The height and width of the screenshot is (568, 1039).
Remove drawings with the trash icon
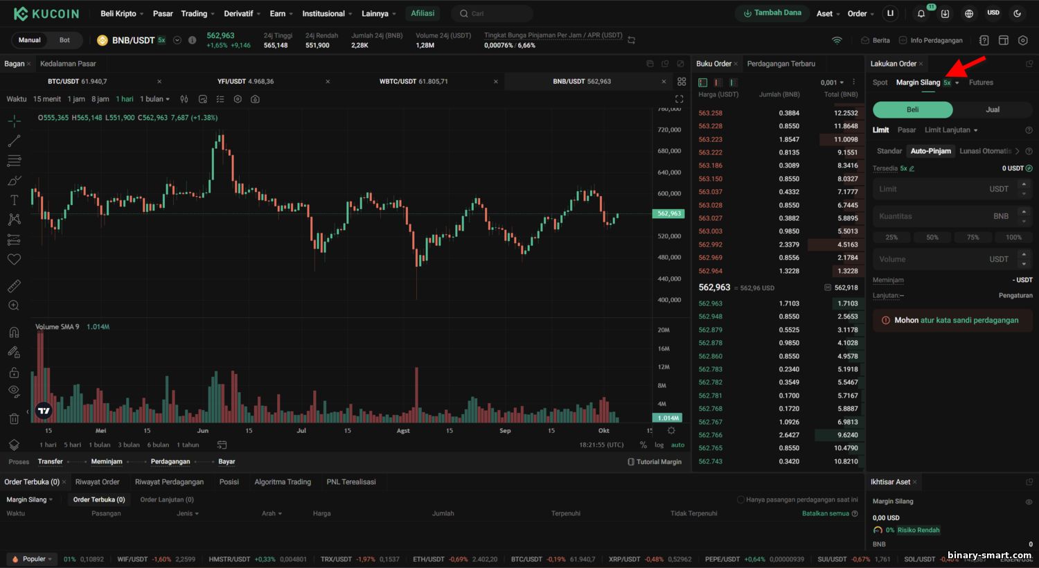pyautogui.click(x=14, y=418)
